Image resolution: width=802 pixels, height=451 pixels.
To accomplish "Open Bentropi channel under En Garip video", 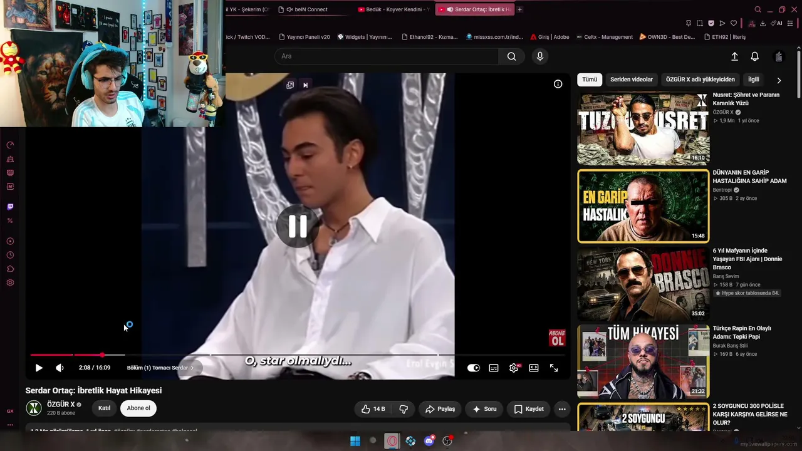I will coord(722,190).
